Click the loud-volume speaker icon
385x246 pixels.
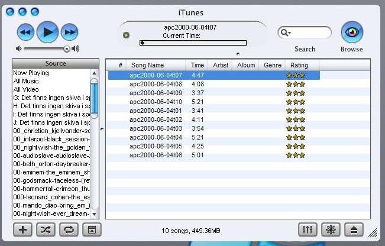pos(75,48)
